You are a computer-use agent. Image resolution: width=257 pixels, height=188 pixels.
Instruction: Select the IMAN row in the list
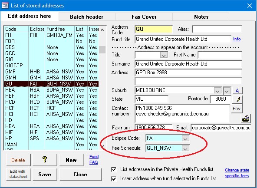(x=51, y=144)
